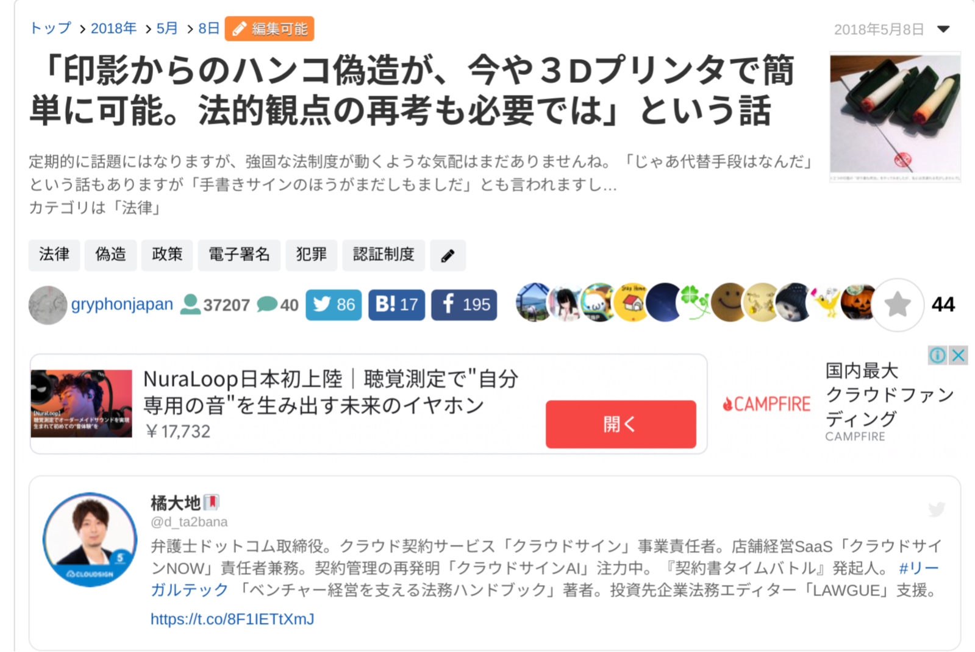The width and height of the screenshot is (975, 652).
Task: Select the 法律 tag
Action: pos(54,255)
